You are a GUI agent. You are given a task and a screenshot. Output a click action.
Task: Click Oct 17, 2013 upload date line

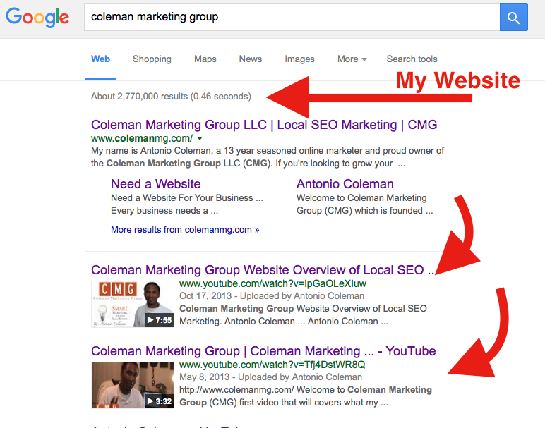272,295
